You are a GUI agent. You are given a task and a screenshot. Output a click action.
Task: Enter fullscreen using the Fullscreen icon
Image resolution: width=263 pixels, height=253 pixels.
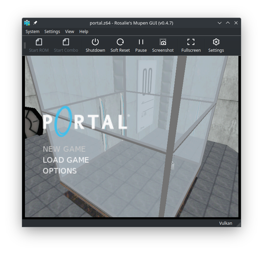point(191,42)
